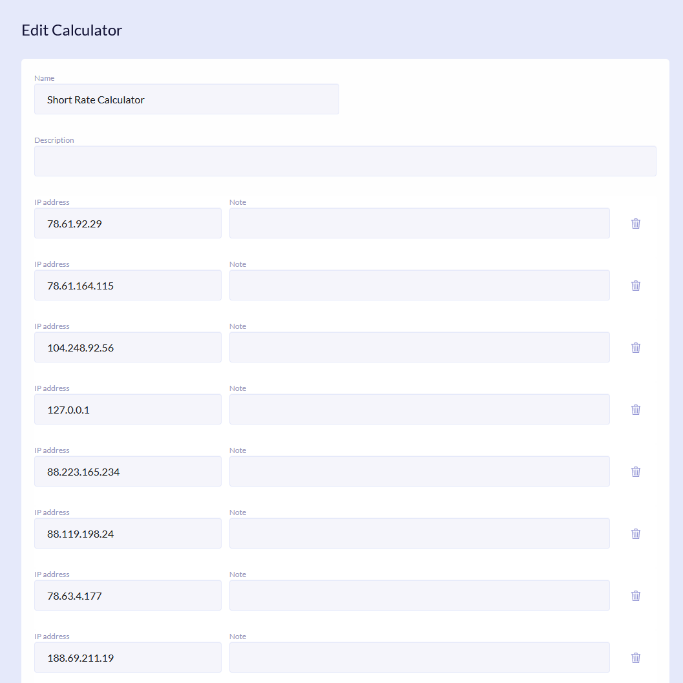
Task: Click the empty Description field
Action: [x=345, y=160]
